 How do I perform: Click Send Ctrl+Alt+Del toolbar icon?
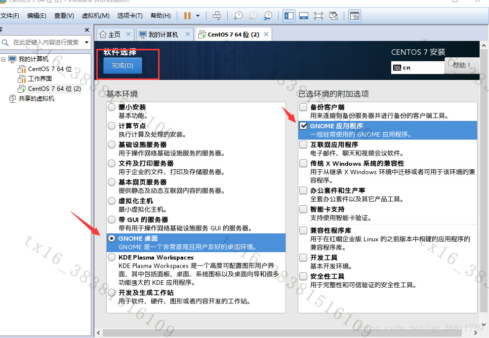tap(217, 16)
